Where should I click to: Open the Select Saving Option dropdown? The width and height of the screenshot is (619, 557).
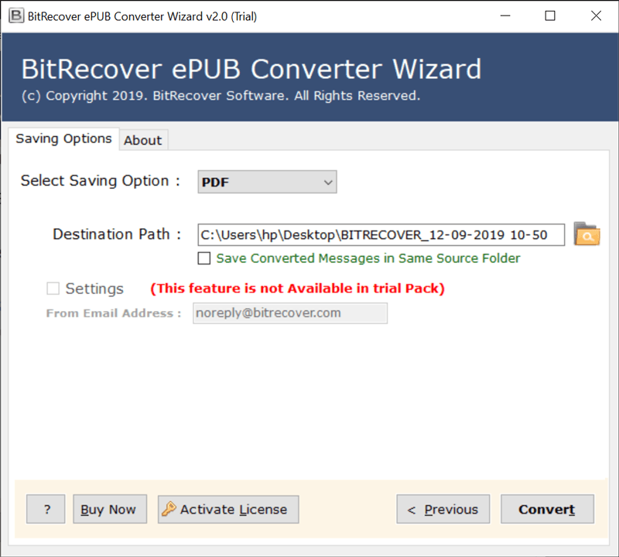[267, 182]
